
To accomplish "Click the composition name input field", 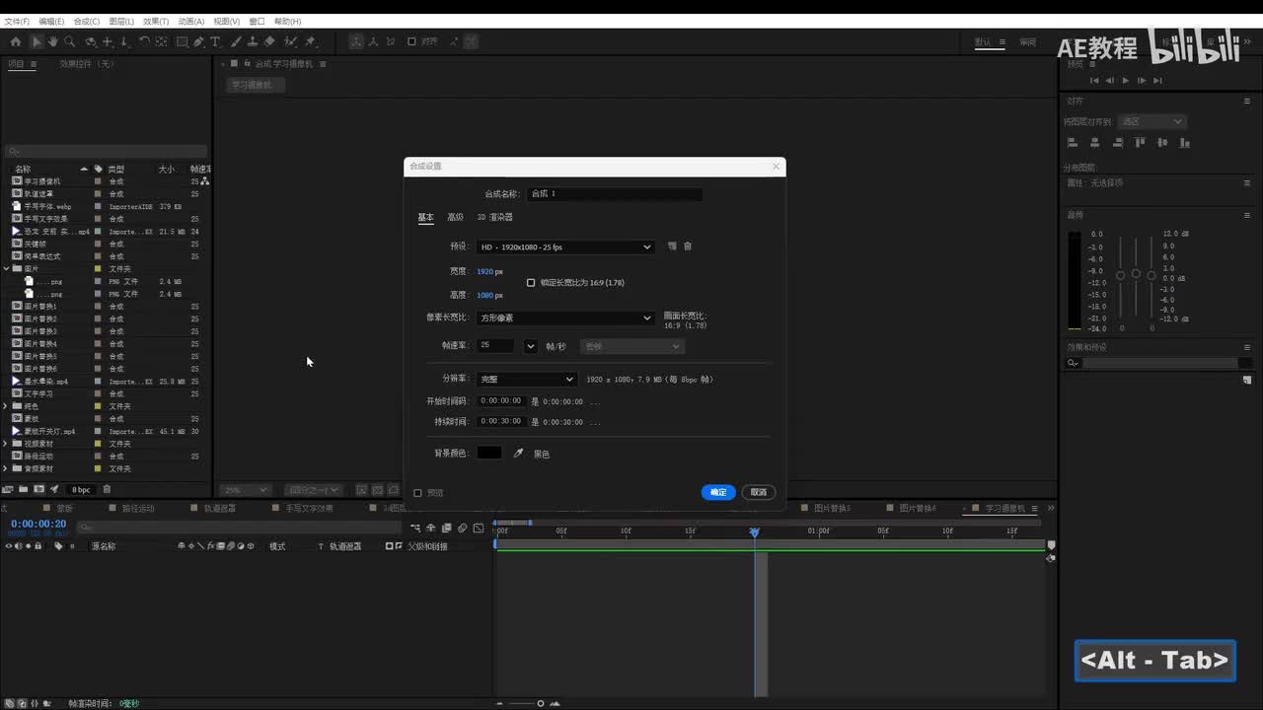I will 615,194.
